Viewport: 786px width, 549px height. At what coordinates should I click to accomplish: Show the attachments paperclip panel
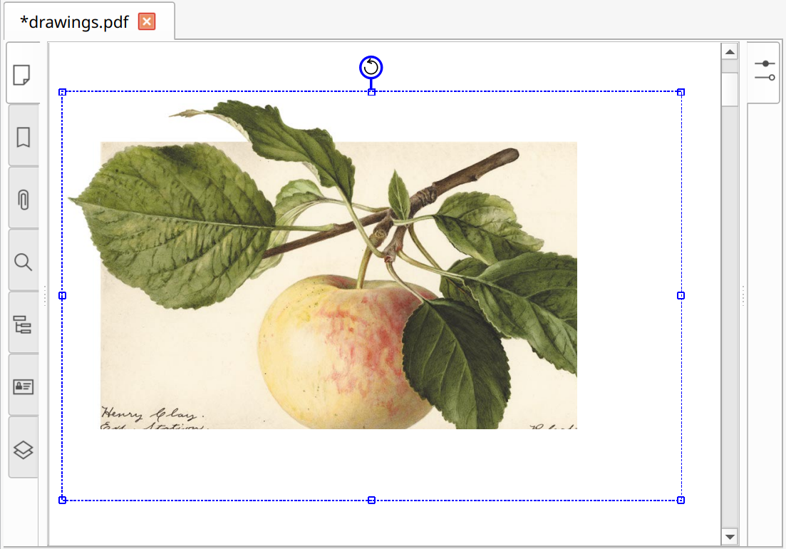pyautogui.click(x=23, y=199)
